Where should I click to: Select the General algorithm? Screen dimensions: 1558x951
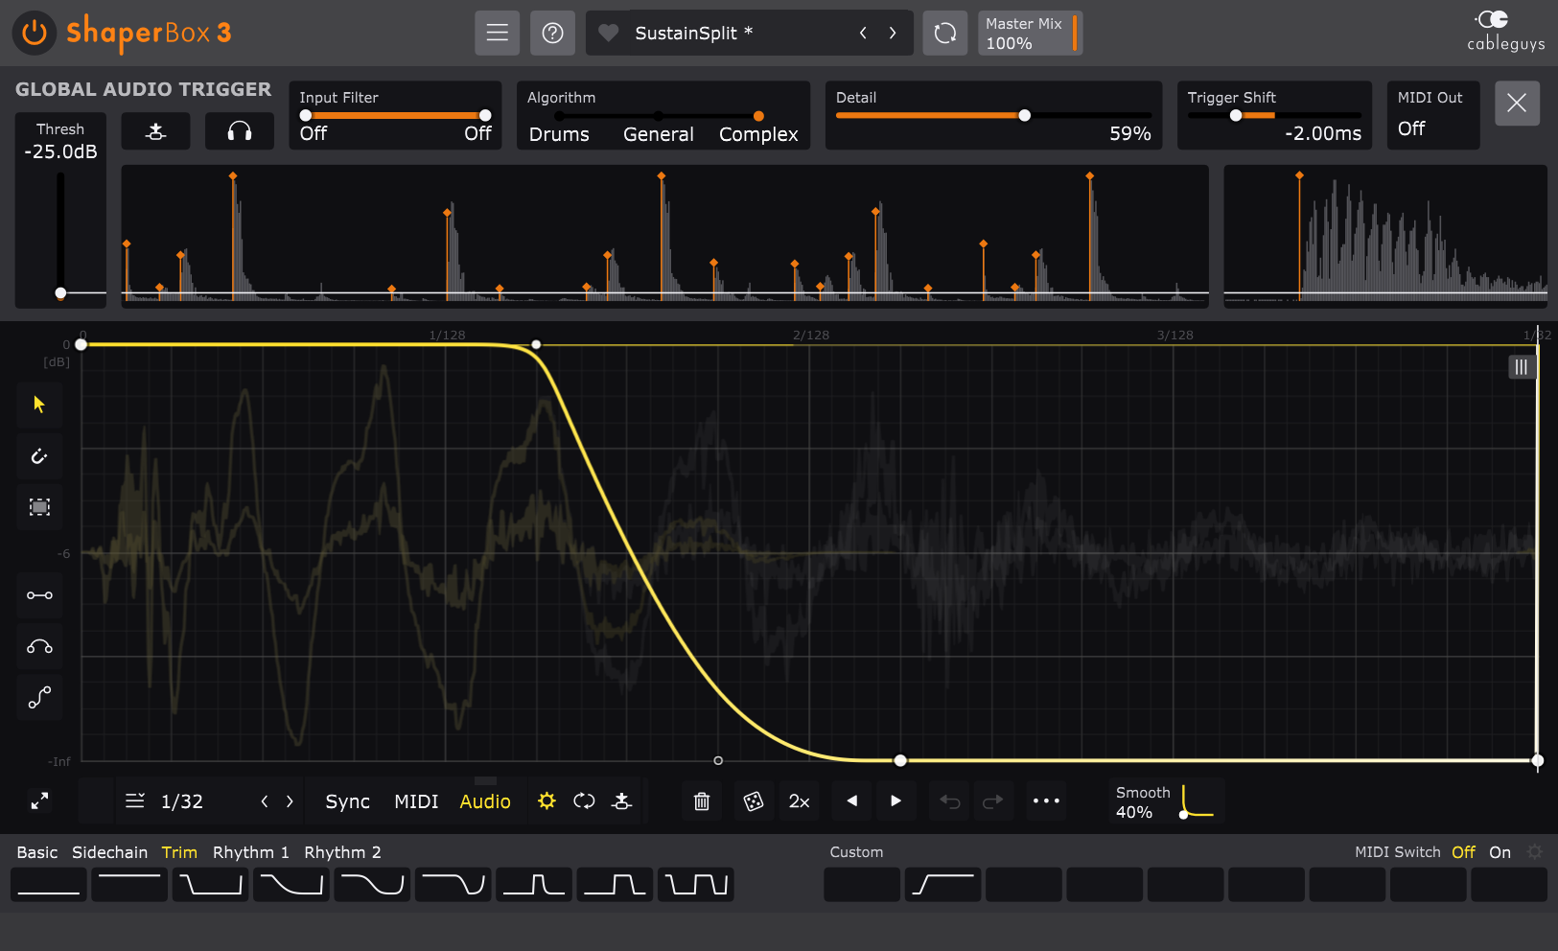(x=658, y=134)
